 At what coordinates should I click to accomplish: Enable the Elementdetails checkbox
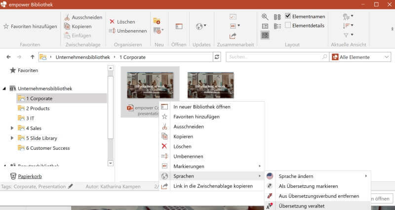tap(288, 26)
